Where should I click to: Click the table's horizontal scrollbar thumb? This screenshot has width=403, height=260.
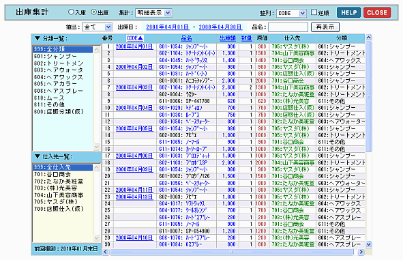[232, 252]
